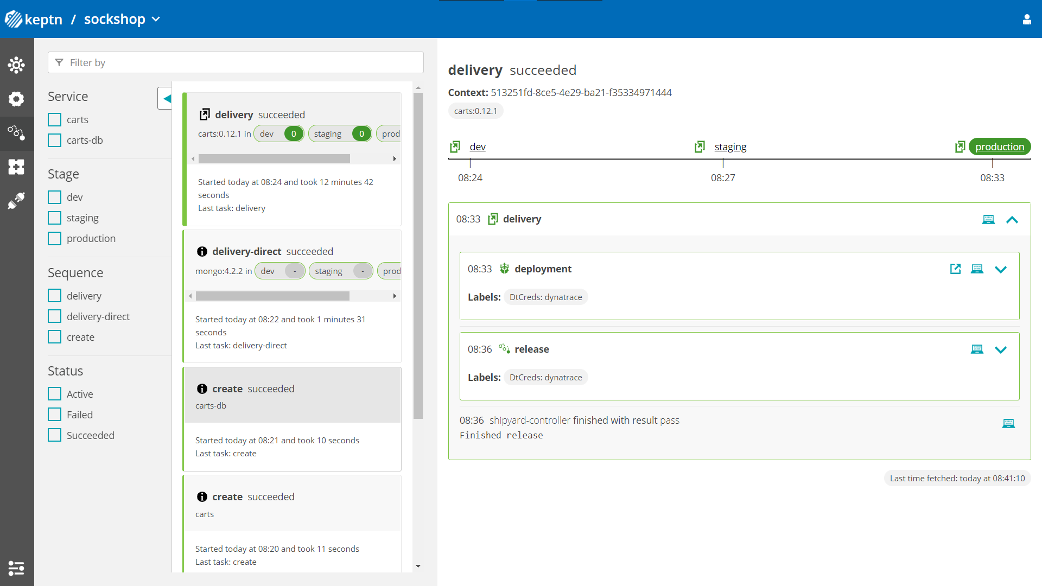Click the production stage icon in timeline
The image size is (1042, 586).
point(960,146)
